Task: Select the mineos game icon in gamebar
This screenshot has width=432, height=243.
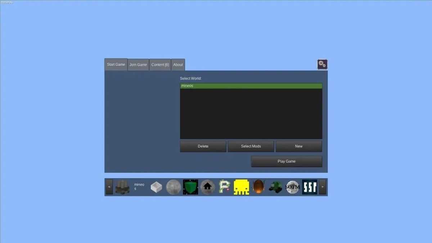Action: click(x=122, y=187)
